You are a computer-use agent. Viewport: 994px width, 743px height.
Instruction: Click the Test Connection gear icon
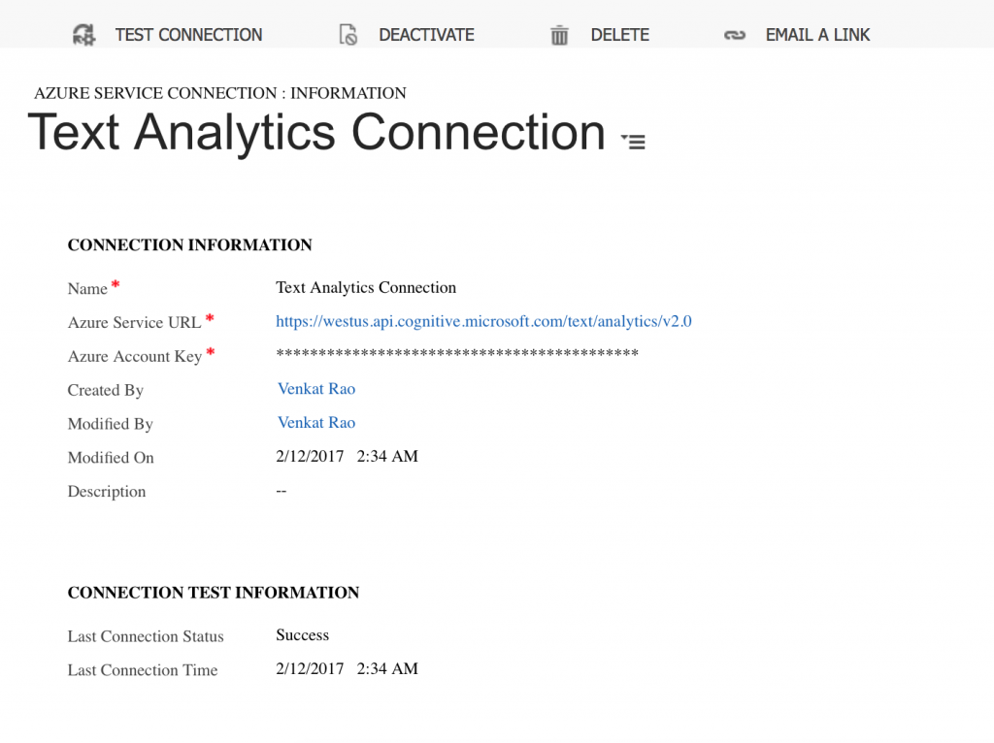84,35
